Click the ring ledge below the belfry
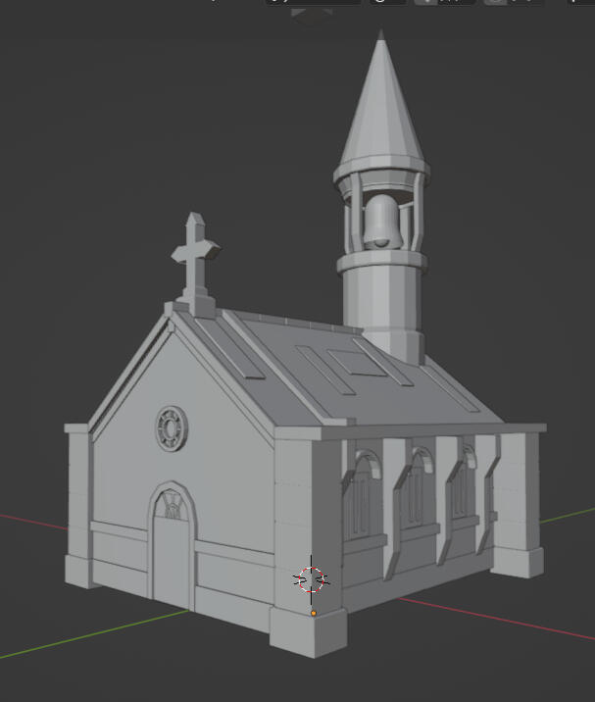Viewport: 595px width, 702px height. (x=382, y=262)
